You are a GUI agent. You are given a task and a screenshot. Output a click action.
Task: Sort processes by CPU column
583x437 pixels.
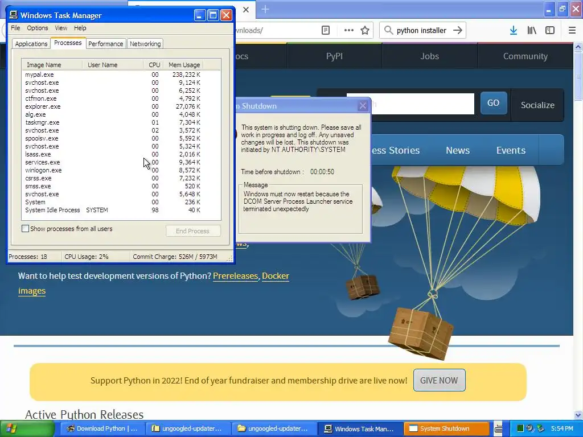click(154, 65)
